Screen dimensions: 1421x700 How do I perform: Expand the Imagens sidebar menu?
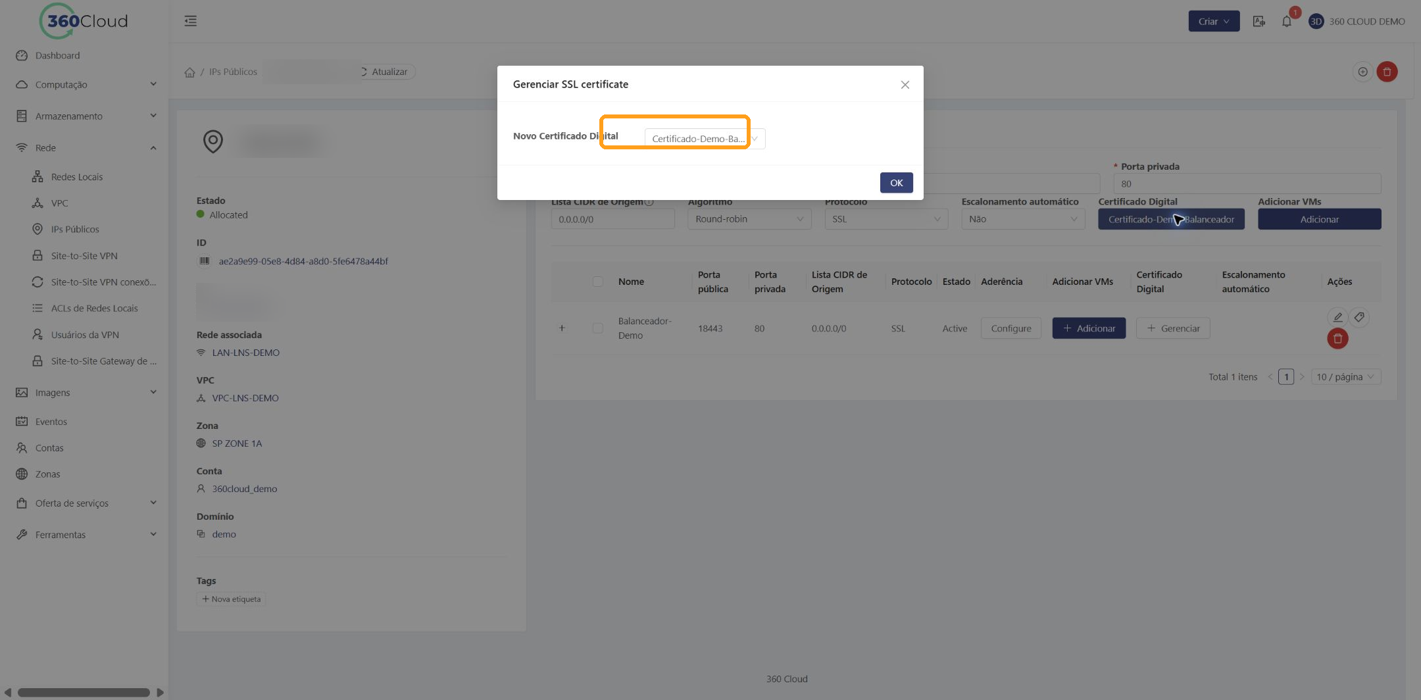tap(86, 392)
